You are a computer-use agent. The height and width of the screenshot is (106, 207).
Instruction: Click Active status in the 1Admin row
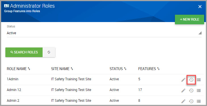[x=114, y=79]
